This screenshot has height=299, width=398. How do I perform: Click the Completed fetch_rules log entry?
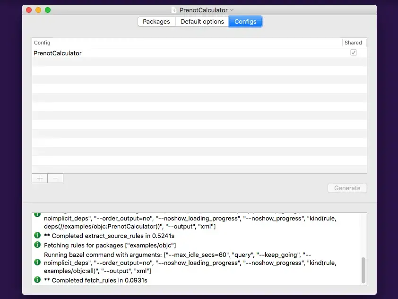click(95, 280)
